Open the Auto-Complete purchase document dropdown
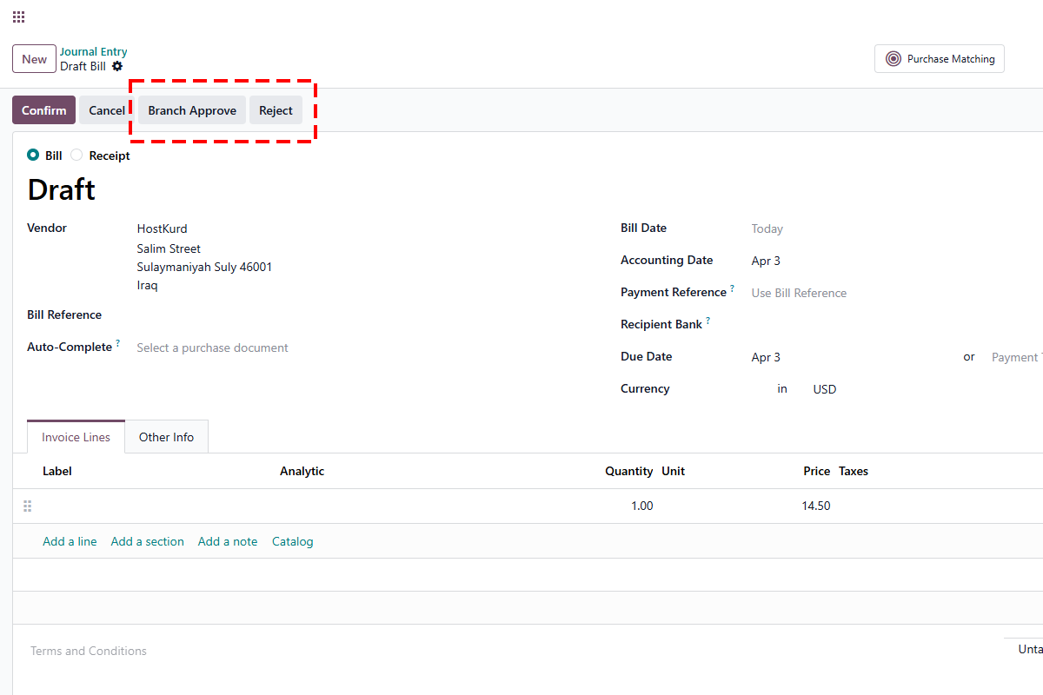 (261, 347)
